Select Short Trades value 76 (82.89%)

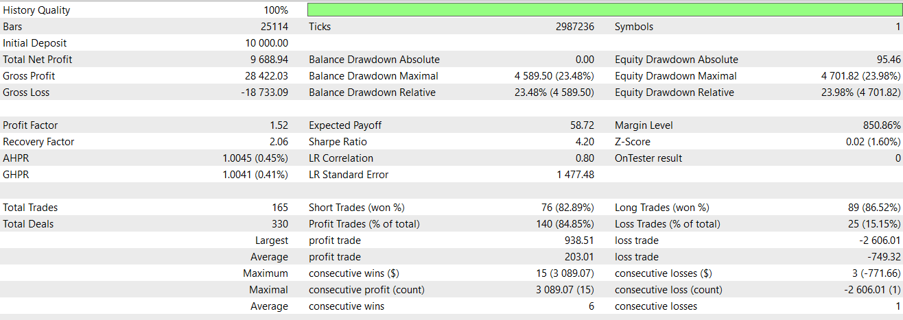tap(567, 208)
